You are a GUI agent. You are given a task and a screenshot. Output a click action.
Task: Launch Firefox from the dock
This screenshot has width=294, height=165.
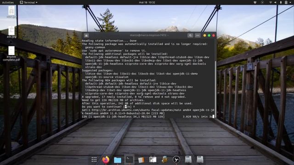click(x=106, y=159)
